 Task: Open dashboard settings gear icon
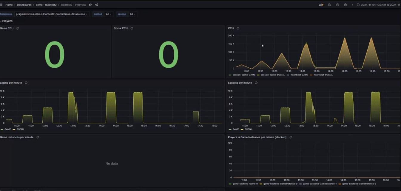pos(346,5)
